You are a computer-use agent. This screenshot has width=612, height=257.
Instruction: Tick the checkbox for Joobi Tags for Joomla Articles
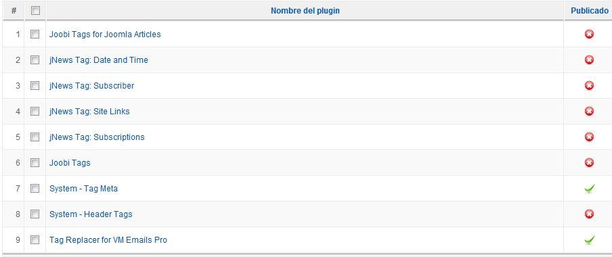pos(35,34)
